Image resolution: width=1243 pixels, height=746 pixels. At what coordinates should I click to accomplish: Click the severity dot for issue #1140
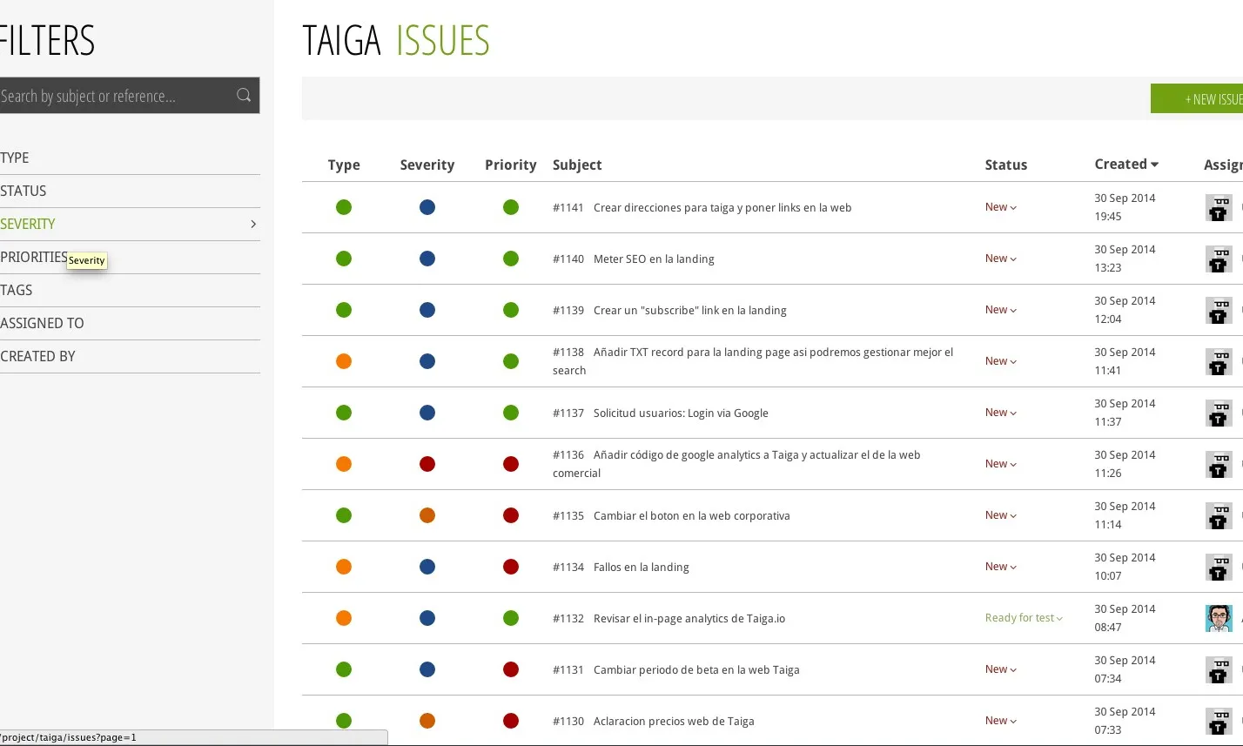tap(427, 259)
